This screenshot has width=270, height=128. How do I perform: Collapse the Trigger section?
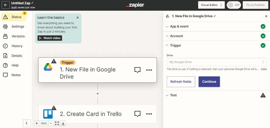click(x=217, y=45)
